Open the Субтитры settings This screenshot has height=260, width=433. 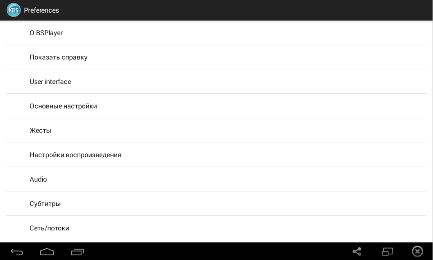tap(45, 203)
